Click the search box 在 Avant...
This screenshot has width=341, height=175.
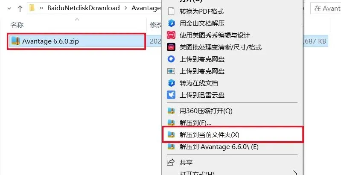click(x=326, y=8)
